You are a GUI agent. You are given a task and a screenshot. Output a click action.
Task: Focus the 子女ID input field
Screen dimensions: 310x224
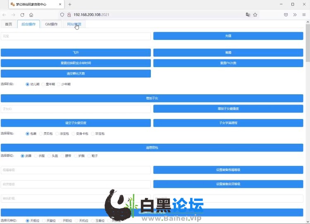pyautogui.click(x=76, y=109)
